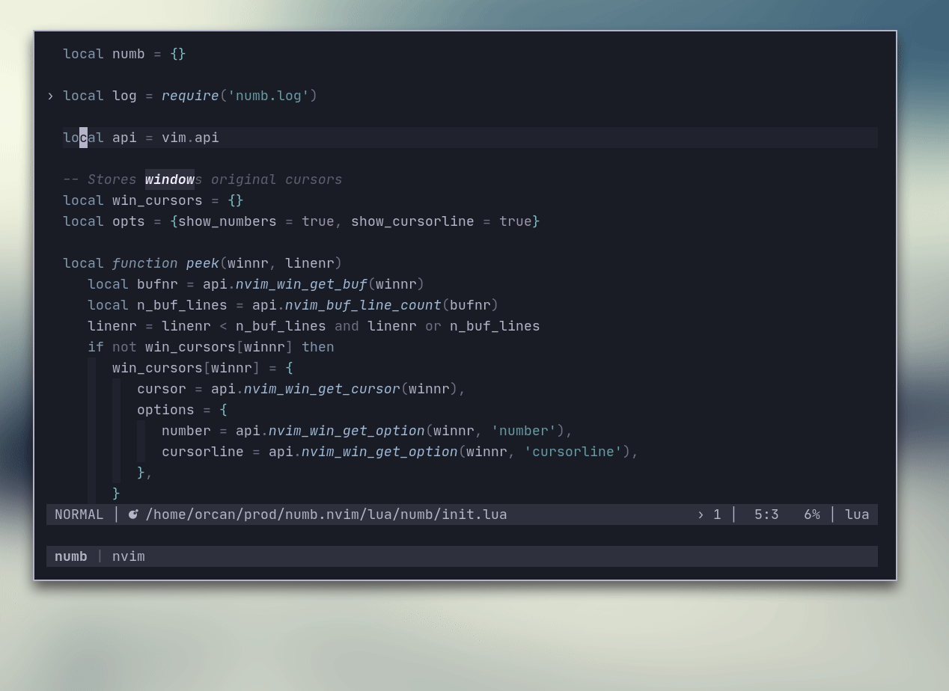Click the file path /home/orcan/prod/numb.nvim/lua/numb/init.lua

click(x=326, y=515)
